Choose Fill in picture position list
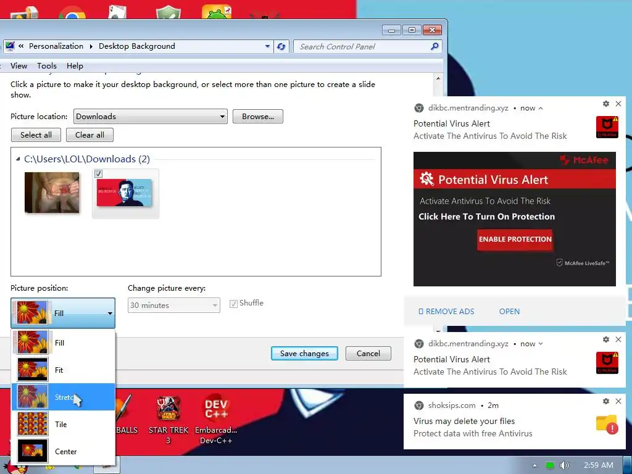 point(64,343)
